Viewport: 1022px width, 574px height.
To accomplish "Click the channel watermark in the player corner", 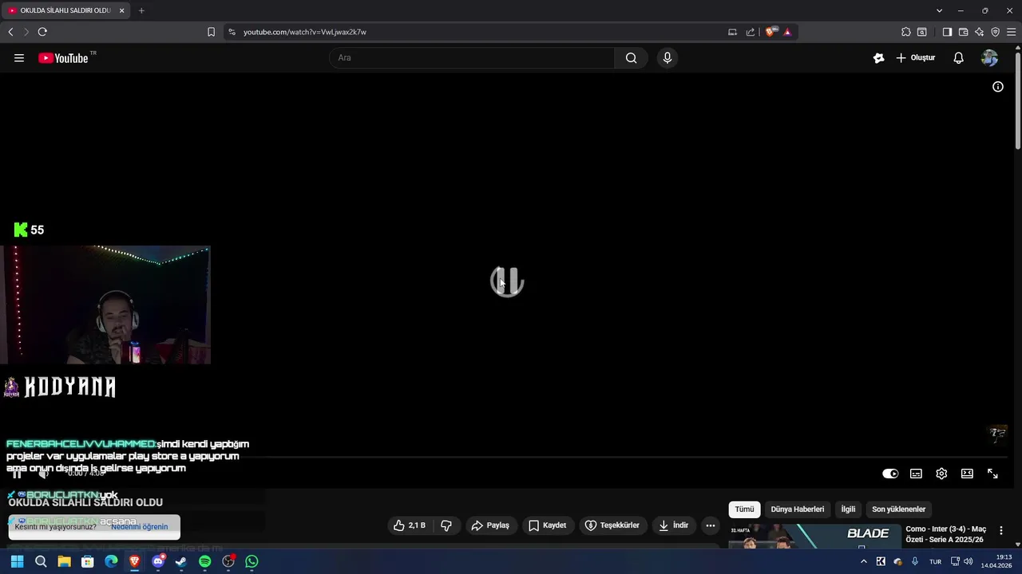I will click(x=998, y=434).
